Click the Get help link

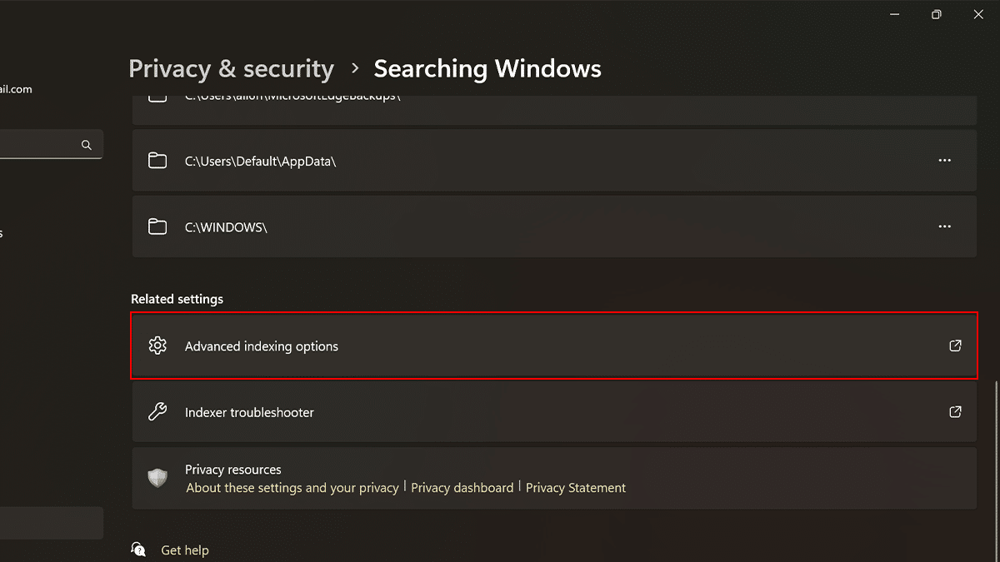(x=184, y=550)
